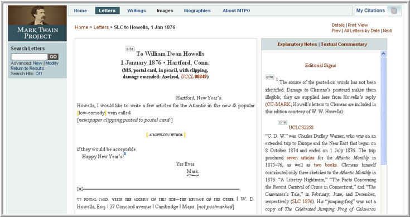The width and height of the screenshot is (410, 217).
Task: Click the Home breadcrumb link
Action: [81, 27]
